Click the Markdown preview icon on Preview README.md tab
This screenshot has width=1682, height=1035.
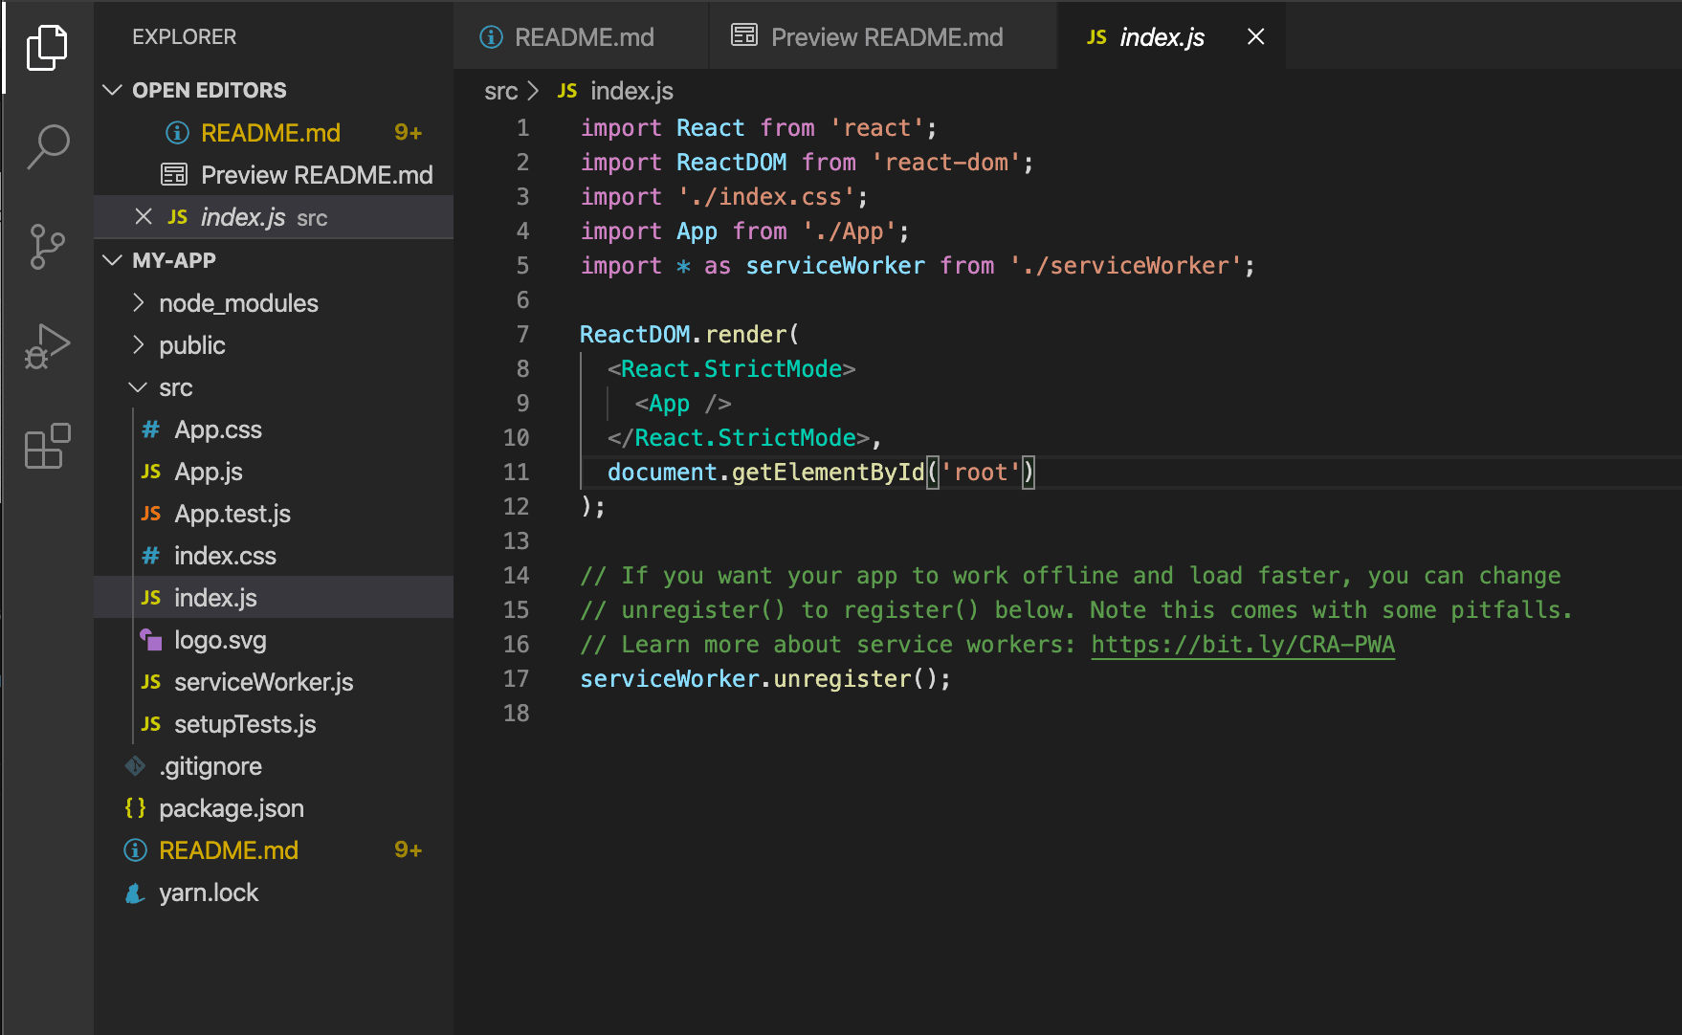pyautogui.click(x=743, y=36)
